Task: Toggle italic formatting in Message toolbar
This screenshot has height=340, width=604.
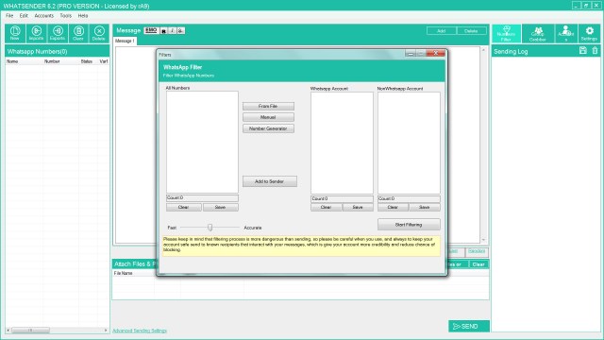Action: (172, 31)
